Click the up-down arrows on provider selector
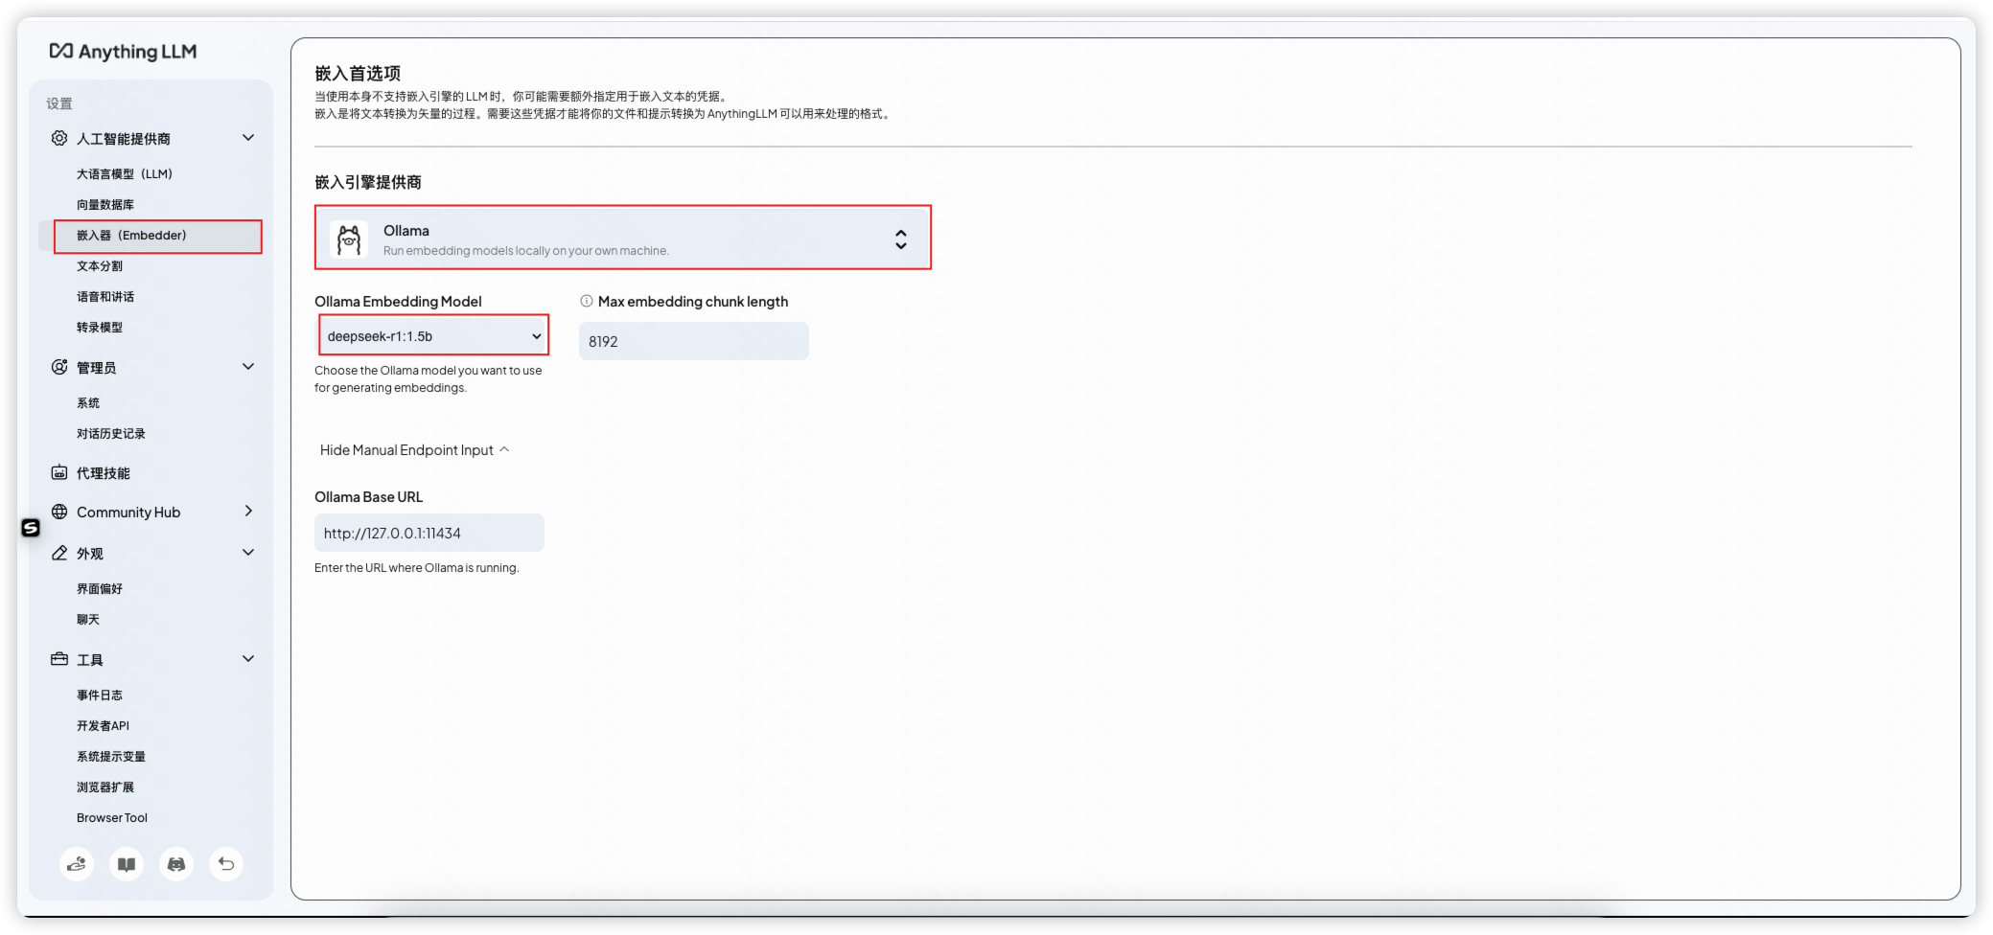The width and height of the screenshot is (1993, 935). 901,239
